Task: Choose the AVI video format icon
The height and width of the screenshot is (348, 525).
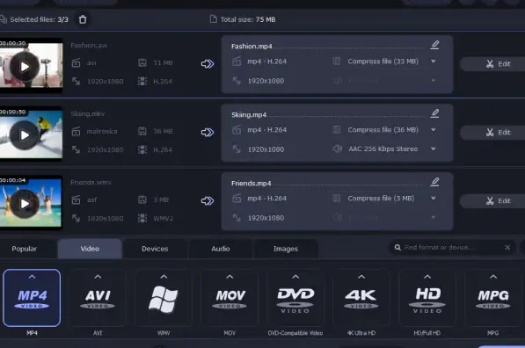Action: click(98, 298)
